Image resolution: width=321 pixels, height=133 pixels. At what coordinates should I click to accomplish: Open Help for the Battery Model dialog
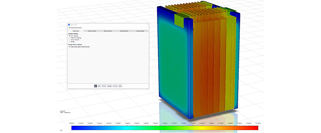120,86
